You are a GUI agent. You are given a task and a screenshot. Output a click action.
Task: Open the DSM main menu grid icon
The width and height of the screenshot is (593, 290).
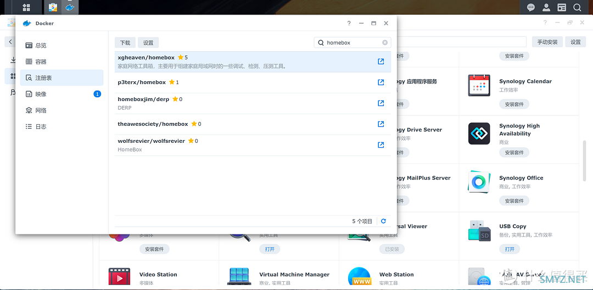coord(26,7)
